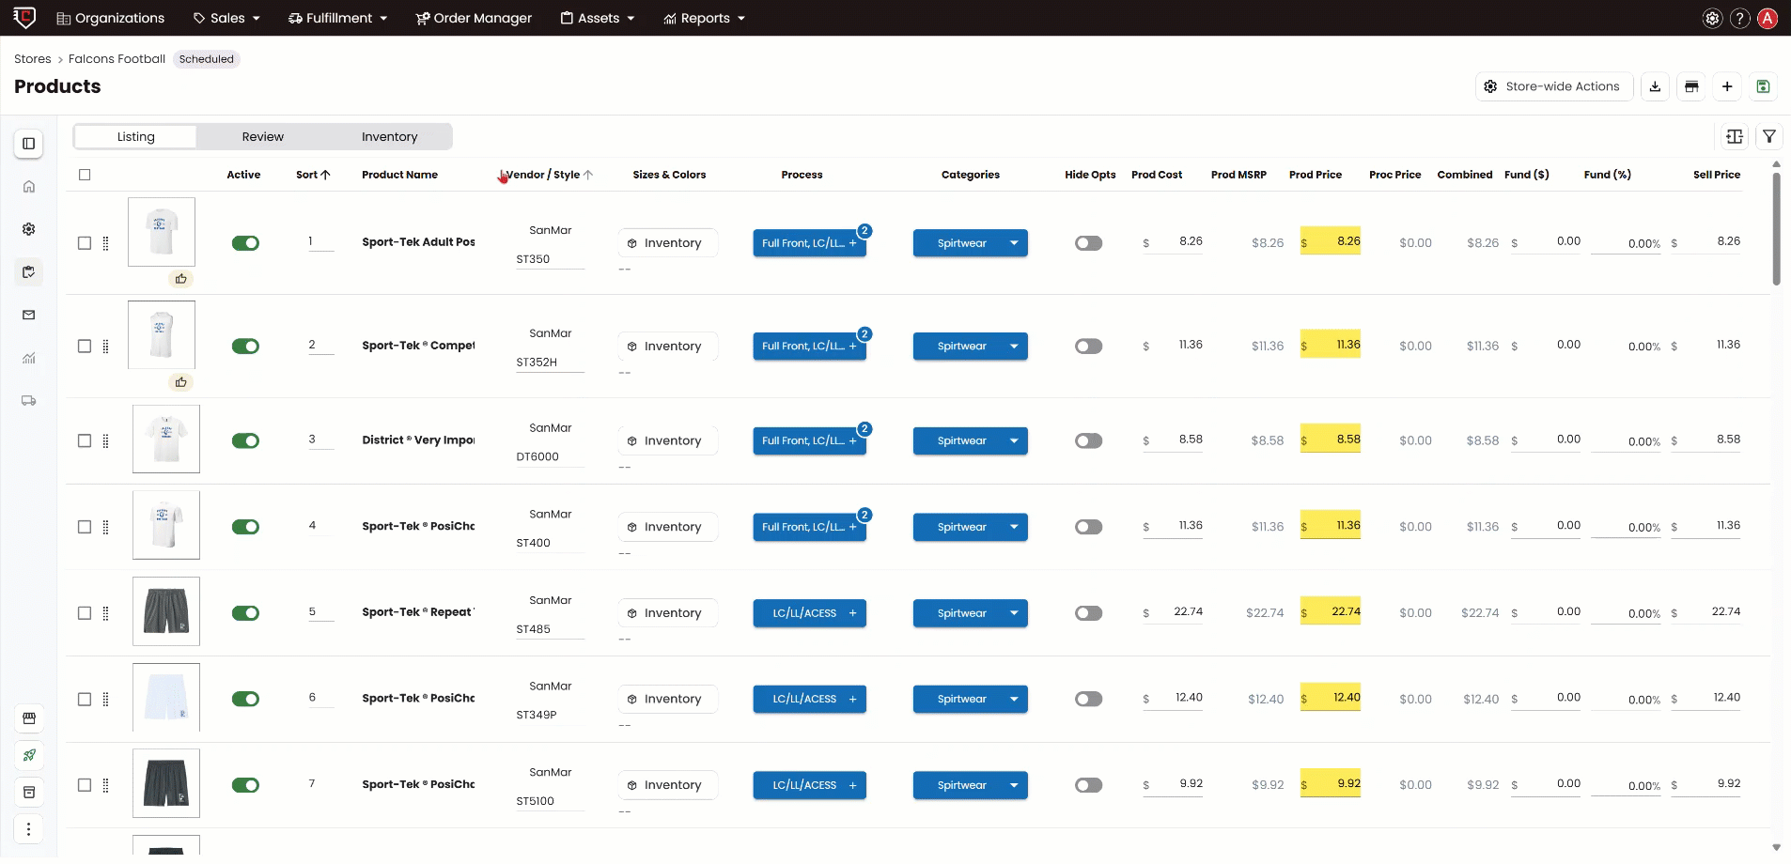Click the ST485 shorts product thumbnail
Image resolution: width=1791 pixels, height=864 pixels.
[x=166, y=611]
